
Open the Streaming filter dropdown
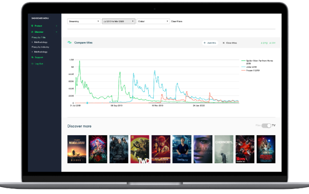tap(84, 21)
